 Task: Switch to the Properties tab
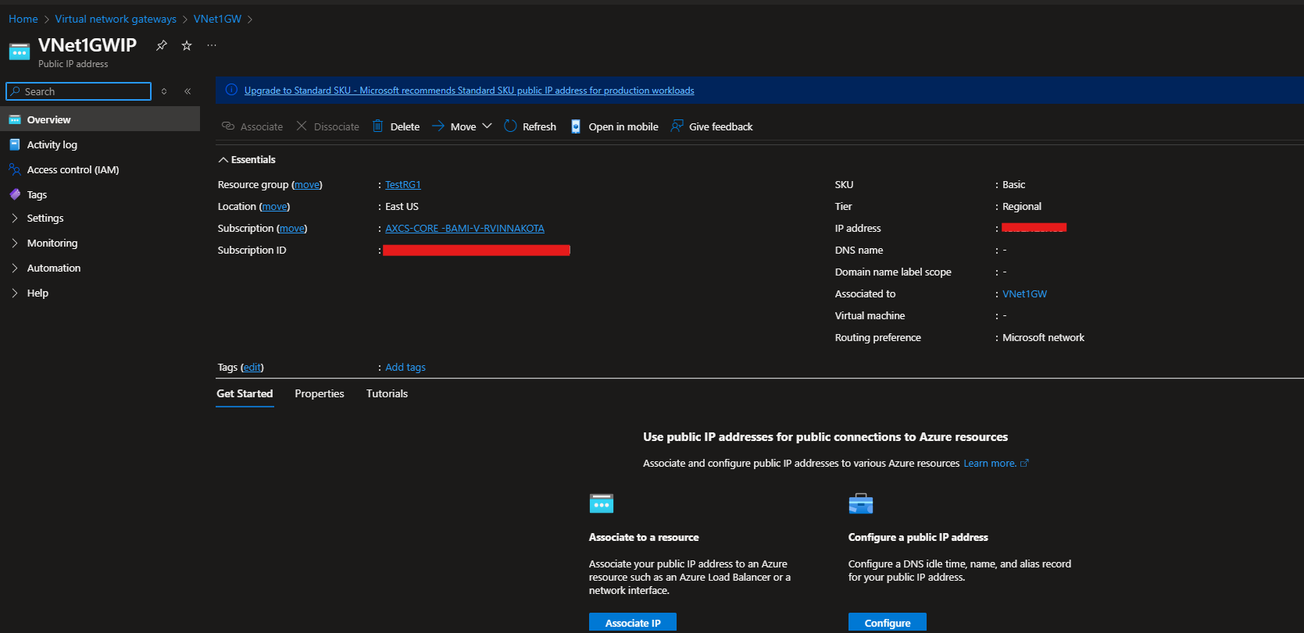(x=320, y=393)
